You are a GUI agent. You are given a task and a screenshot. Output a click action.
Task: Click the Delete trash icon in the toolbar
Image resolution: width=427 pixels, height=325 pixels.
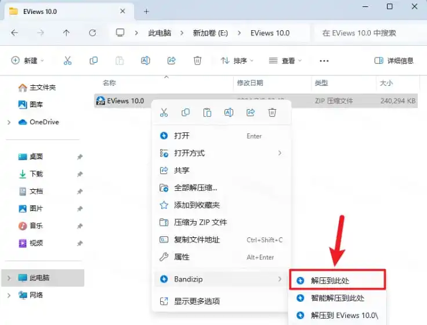(197, 60)
